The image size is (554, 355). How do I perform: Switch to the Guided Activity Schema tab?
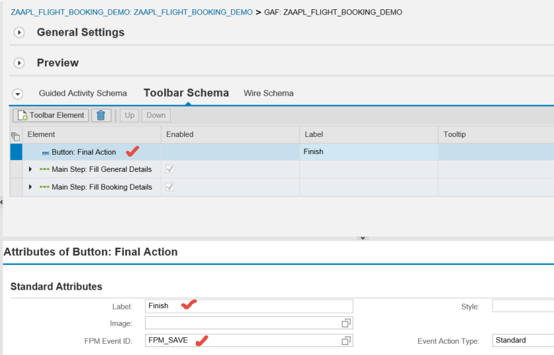pyautogui.click(x=82, y=94)
